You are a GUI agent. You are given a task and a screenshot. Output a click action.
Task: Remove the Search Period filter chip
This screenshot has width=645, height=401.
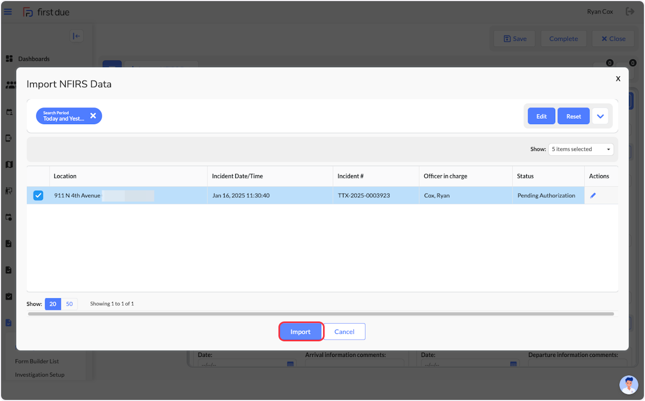click(x=93, y=116)
